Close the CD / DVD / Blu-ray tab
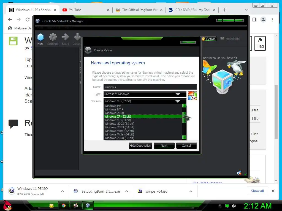This screenshot has width=282, height=211. pos(214,10)
